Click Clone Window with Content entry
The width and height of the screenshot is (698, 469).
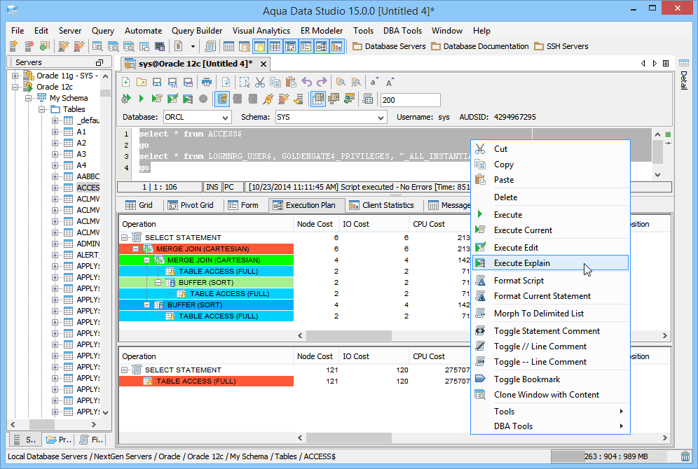click(550, 395)
